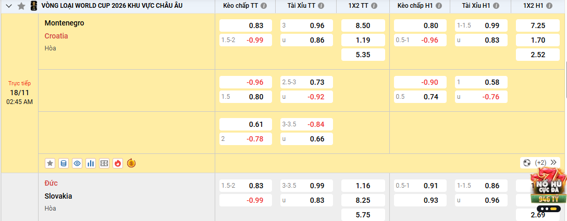Open the Montenegro team link
Viewport: 567px width, 221px height.
tap(64, 23)
